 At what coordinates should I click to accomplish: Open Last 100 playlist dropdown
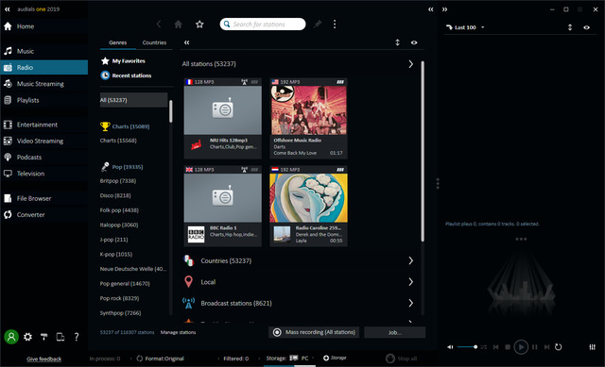[x=465, y=27]
